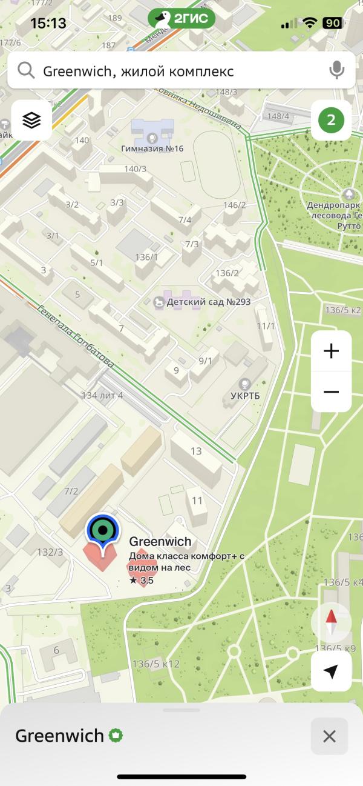The height and width of the screenshot is (786, 363).
Task: Tap the 2ГИС logo at top
Action: tap(181, 19)
